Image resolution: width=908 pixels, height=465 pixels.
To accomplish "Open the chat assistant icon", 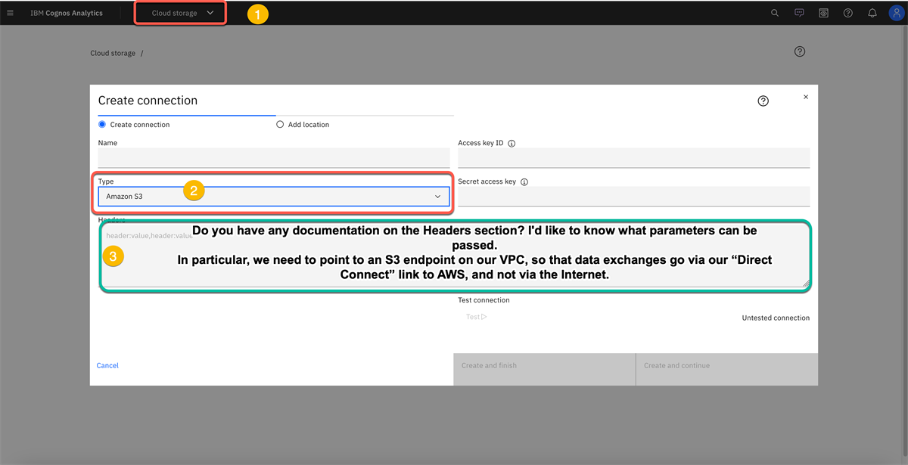I will [x=799, y=13].
